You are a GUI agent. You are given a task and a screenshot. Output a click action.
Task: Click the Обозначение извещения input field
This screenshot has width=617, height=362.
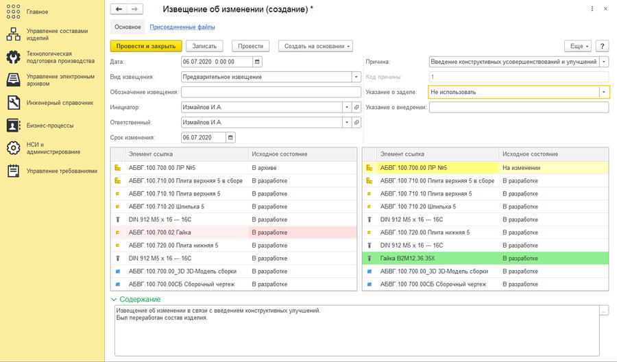pyautogui.click(x=271, y=93)
